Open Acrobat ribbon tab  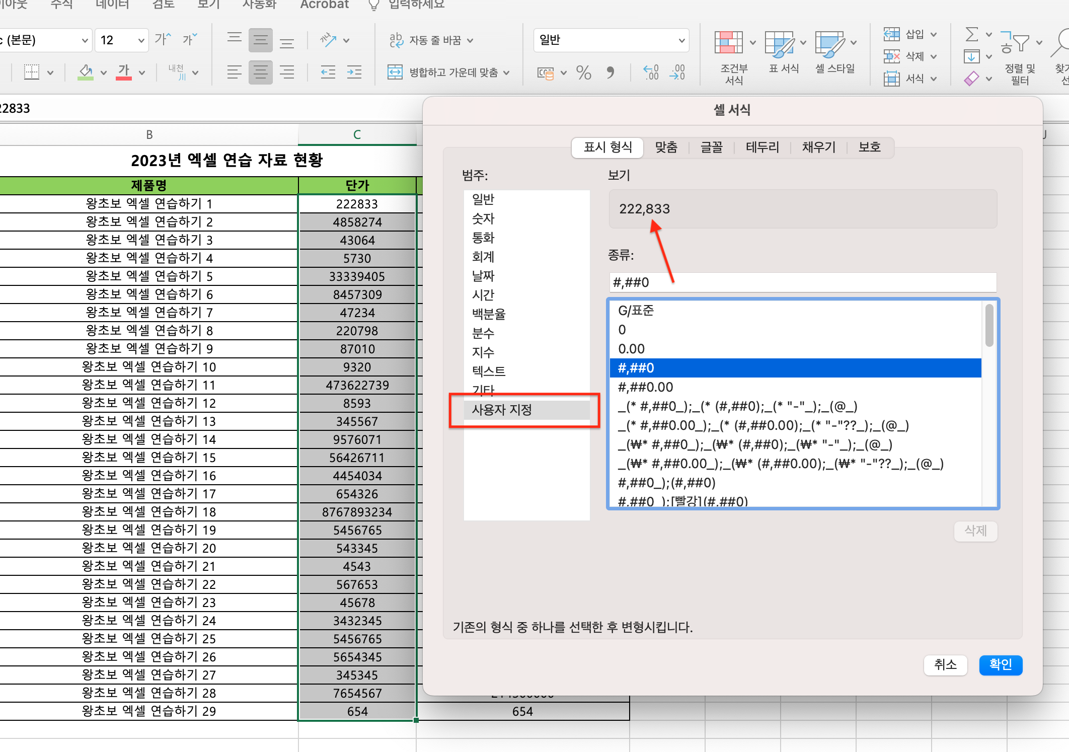[x=324, y=5]
